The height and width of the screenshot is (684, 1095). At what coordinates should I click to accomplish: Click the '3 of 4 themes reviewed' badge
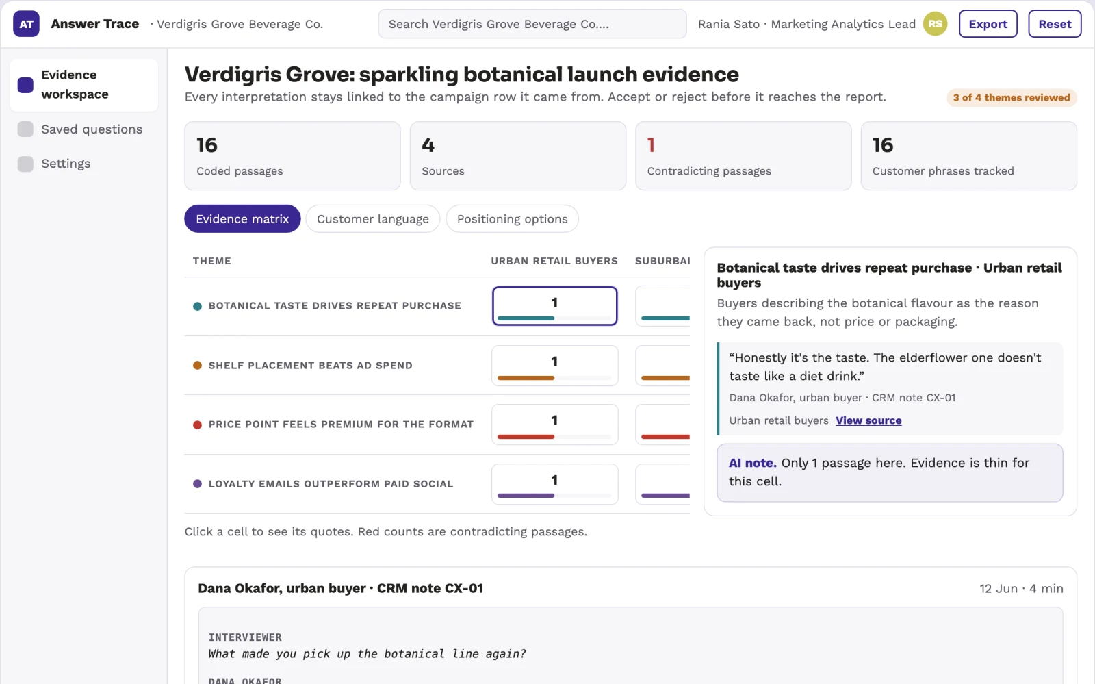point(1012,98)
